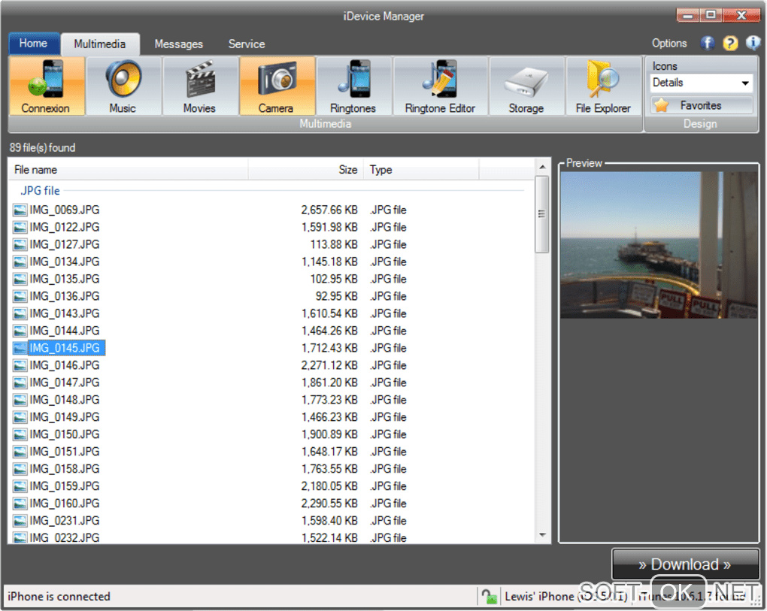The width and height of the screenshot is (767, 611).
Task: Click the Favorites star button
Action: tap(702, 105)
